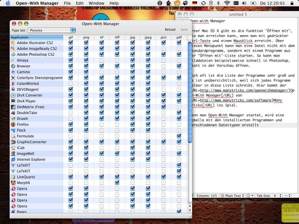Click the scroll down arrow of the list
Image resolution: width=299 pixels, height=224 pixels.
[190, 211]
